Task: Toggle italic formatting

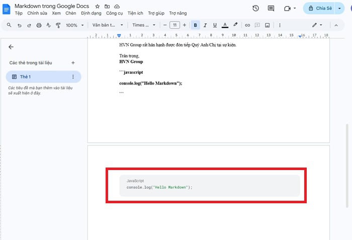Action: coord(205,25)
